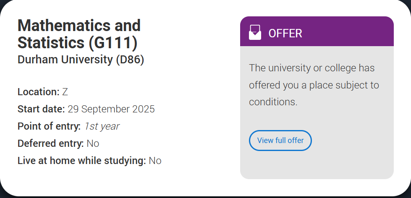Screen dimensions: 411x198
Task: Select the Location: Z line
Action: click(x=43, y=92)
